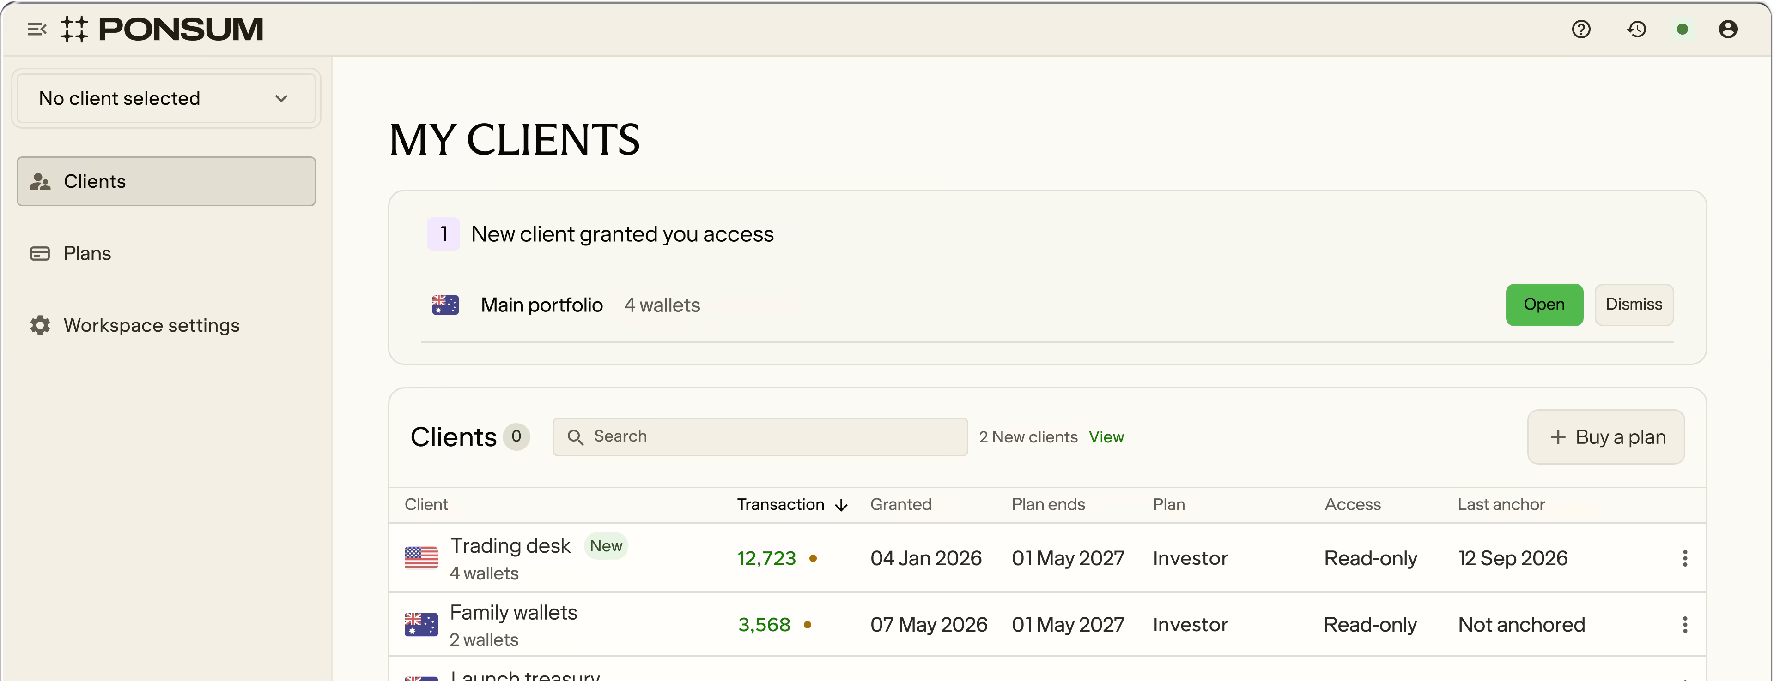The height and width of the screenshot is (681, 1774).
Task: Click the Clients count badge 0
Action: [516, 437]
